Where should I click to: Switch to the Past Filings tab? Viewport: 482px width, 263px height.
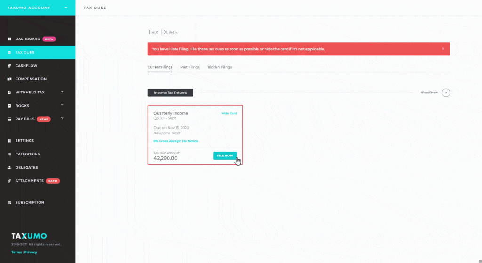coord(190,67)
